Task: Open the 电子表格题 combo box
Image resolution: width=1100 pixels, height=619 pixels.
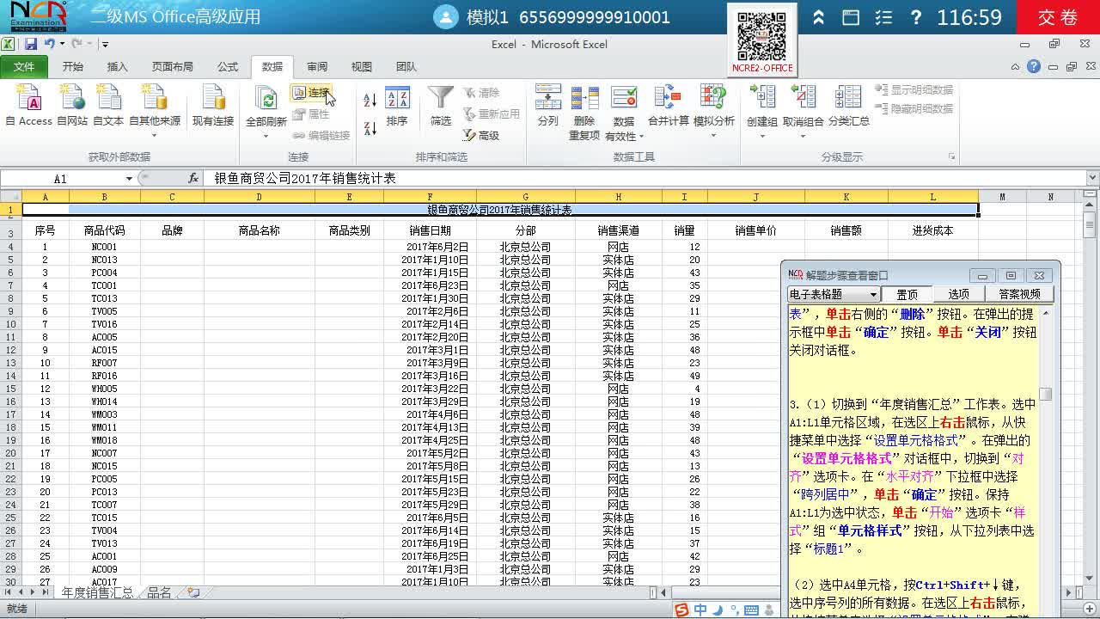Action: (834, 294)
